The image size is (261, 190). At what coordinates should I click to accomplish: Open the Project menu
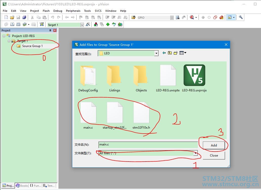point(34,11)
